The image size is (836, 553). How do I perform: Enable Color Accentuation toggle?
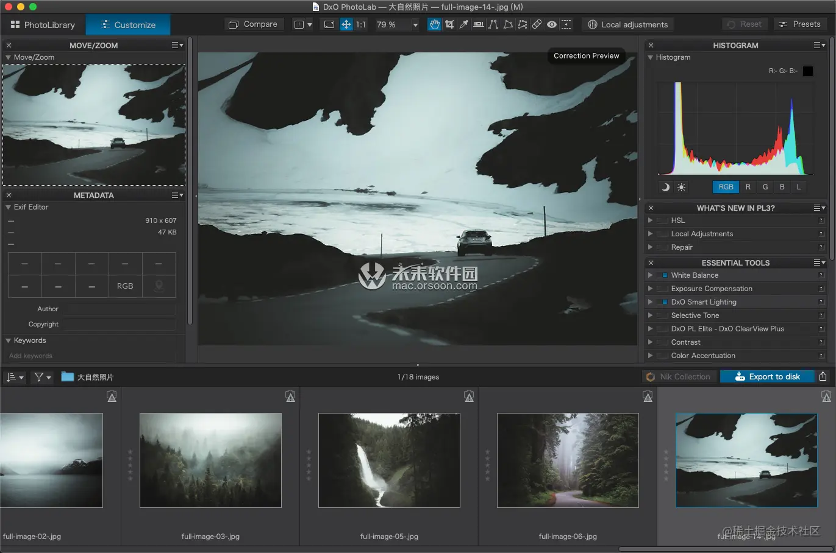click(x=663, y=356)
